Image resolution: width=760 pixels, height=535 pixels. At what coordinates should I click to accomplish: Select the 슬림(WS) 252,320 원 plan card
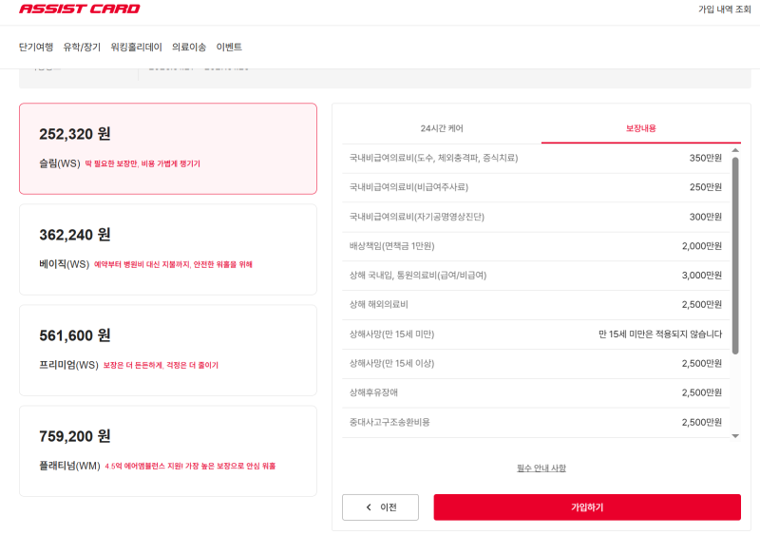coord(168,148)
